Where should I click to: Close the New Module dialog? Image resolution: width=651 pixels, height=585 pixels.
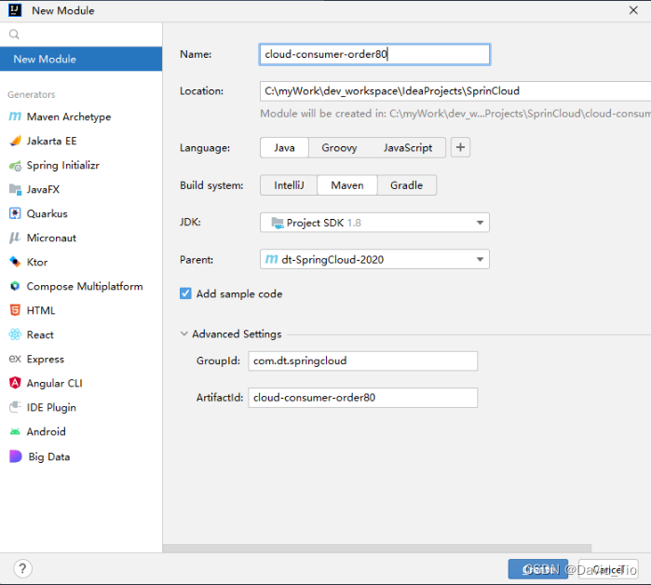(633, 10)
